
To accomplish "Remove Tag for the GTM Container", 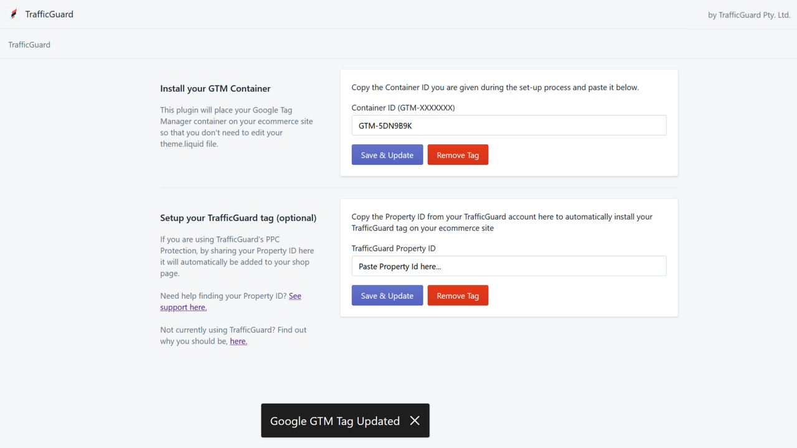I will click(458, 155).
